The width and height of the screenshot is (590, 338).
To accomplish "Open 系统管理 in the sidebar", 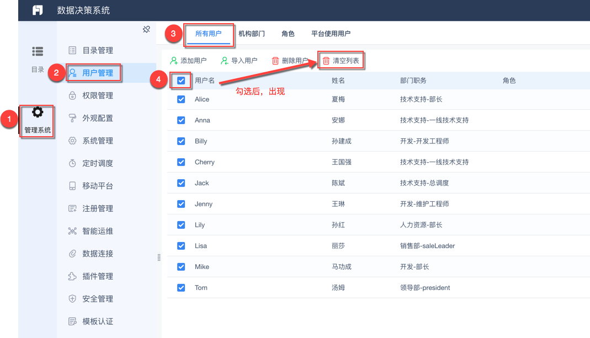I will tap(98, 141).
